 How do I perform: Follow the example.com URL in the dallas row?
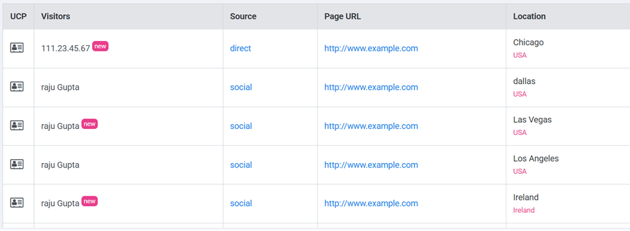click(x=371, y=87)
